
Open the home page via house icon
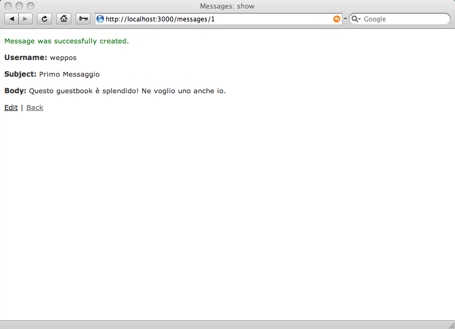coord(64,19)
